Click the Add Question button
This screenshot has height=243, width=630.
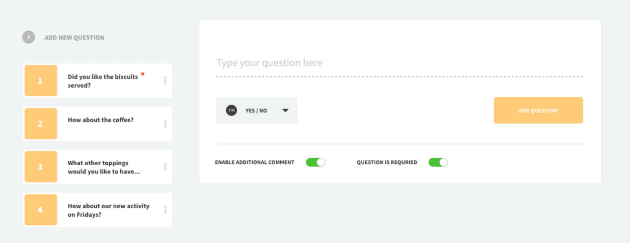[538, 110]
